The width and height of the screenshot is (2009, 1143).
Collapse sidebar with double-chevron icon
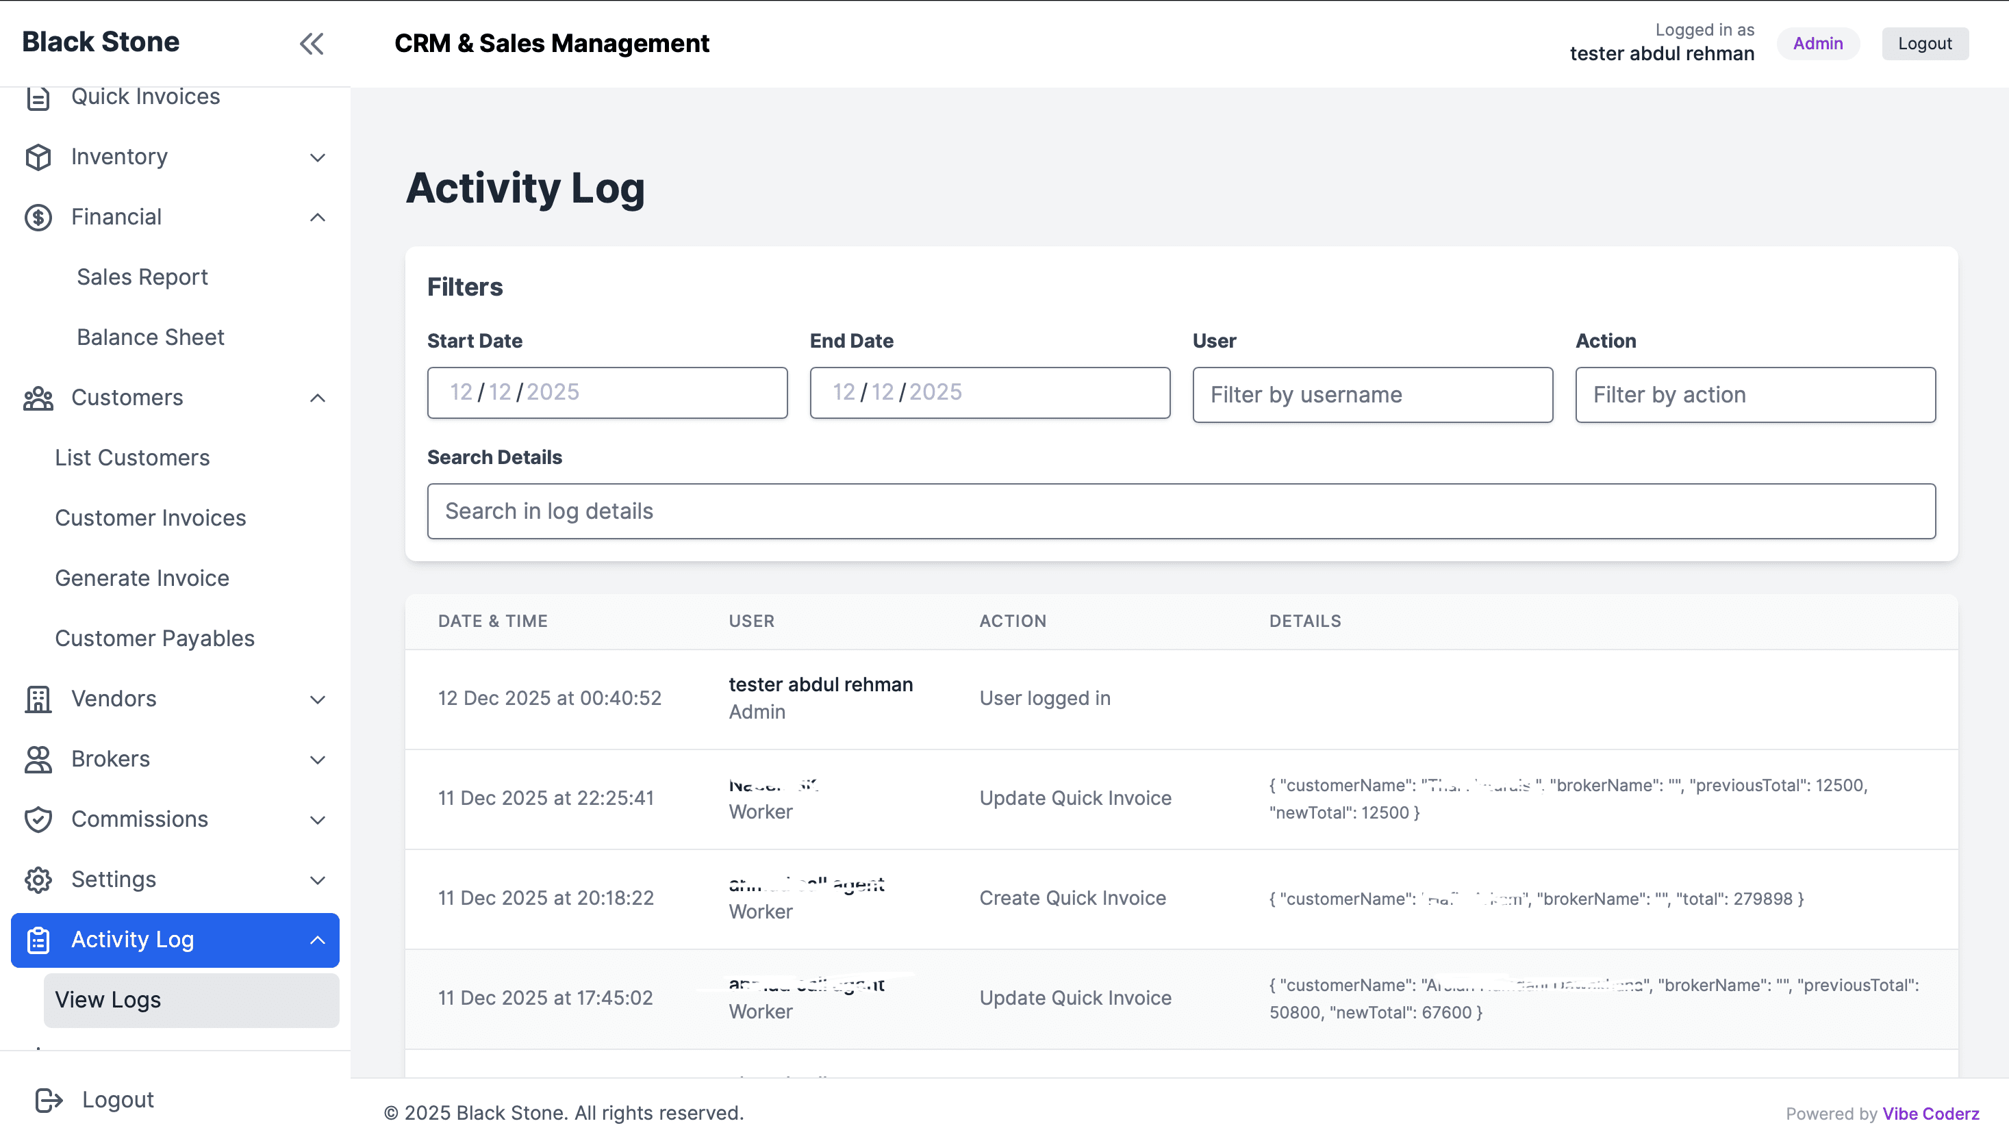pyautogui.click(x=312, y=43)
